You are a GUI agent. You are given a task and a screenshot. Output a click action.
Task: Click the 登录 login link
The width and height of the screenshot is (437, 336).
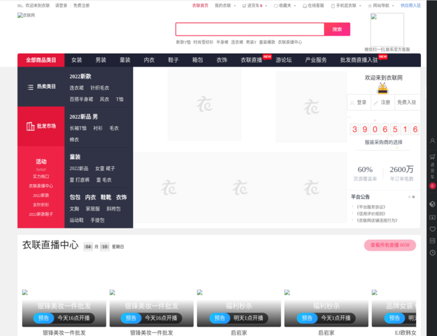click(x=359, y=102)
